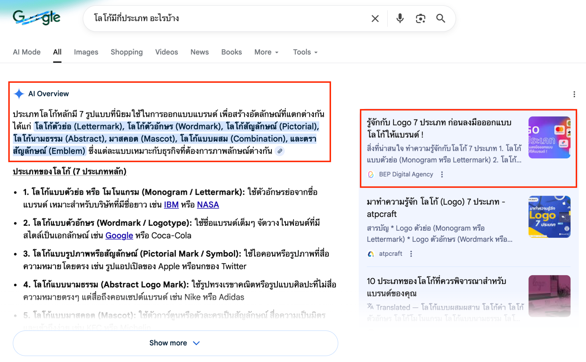Image resolution: width=586 pixels, height=362 pixels.
Task: Open the Logo 7 ประเภท thumbnail image
Action: pyautogui.click(x=550, y=137)
